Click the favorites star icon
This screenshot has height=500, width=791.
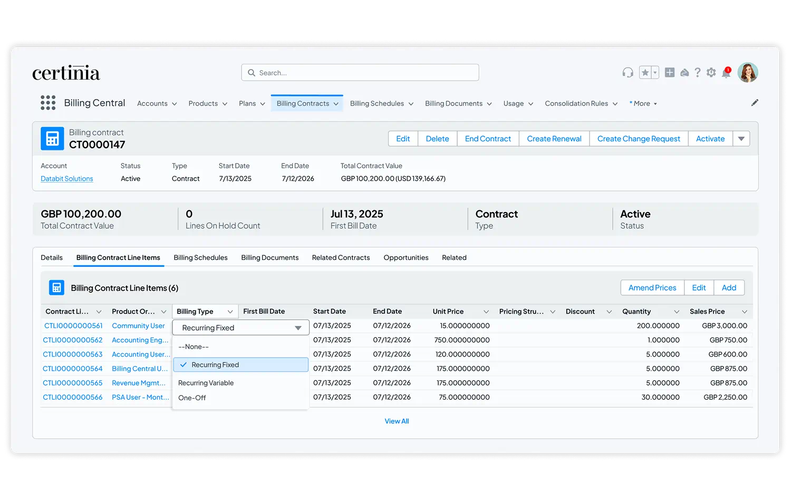click(644, 72)
